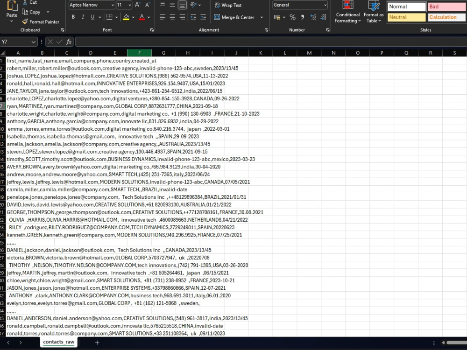Expand the Borders dropdown arrow

pos(116,17)
